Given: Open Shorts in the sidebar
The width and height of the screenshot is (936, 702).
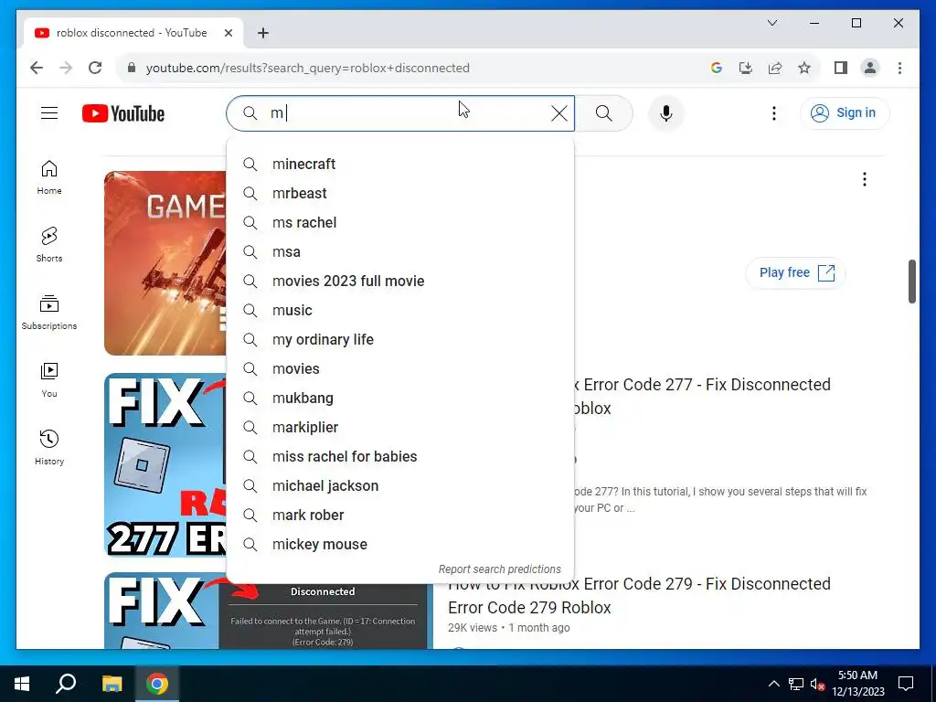Looking at the screenshot, I should pyautogui.click(x=49, y=245).
